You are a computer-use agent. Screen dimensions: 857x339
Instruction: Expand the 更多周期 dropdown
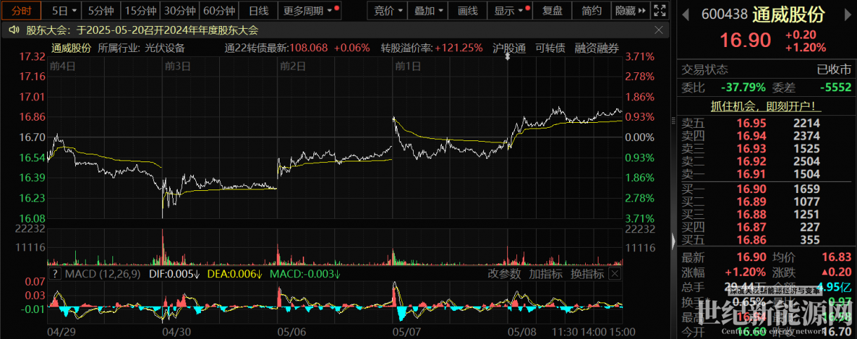click(x=310, y=11)
